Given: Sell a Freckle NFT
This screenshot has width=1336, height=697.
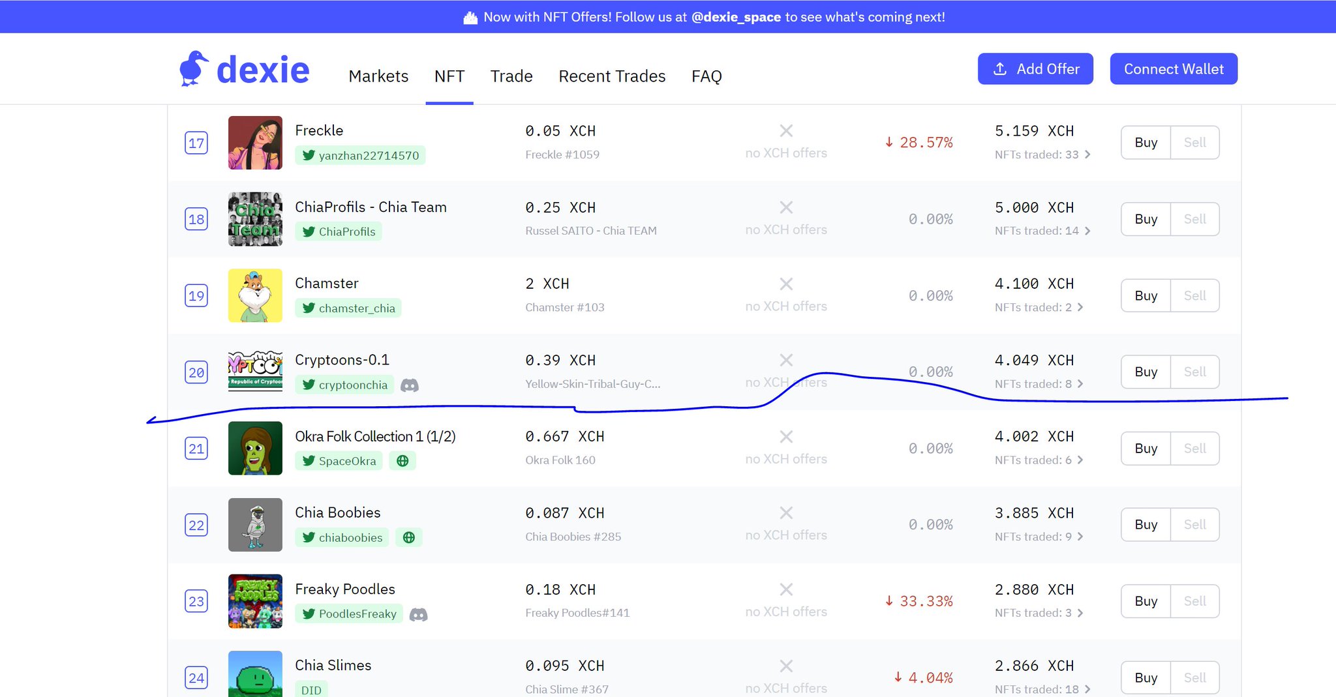Looking at the screenshot, I should pos(1194,143).
